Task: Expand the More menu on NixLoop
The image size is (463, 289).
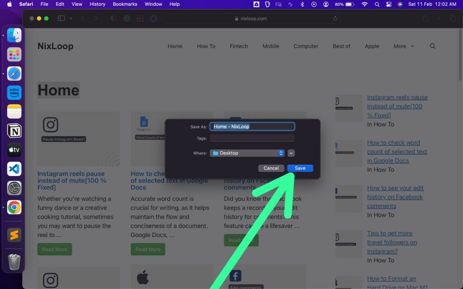Action: point(404,47)
